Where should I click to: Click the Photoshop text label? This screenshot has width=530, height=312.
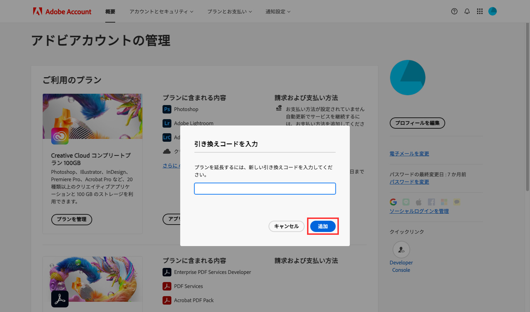point(186,109)
